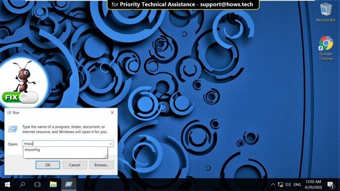Click the Run dialog title bar icon
The height and width of the screenshot is (191, 340).
click(9, 112)
